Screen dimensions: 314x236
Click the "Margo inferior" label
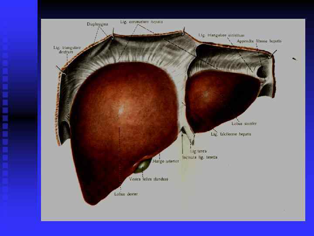[166, 161]
